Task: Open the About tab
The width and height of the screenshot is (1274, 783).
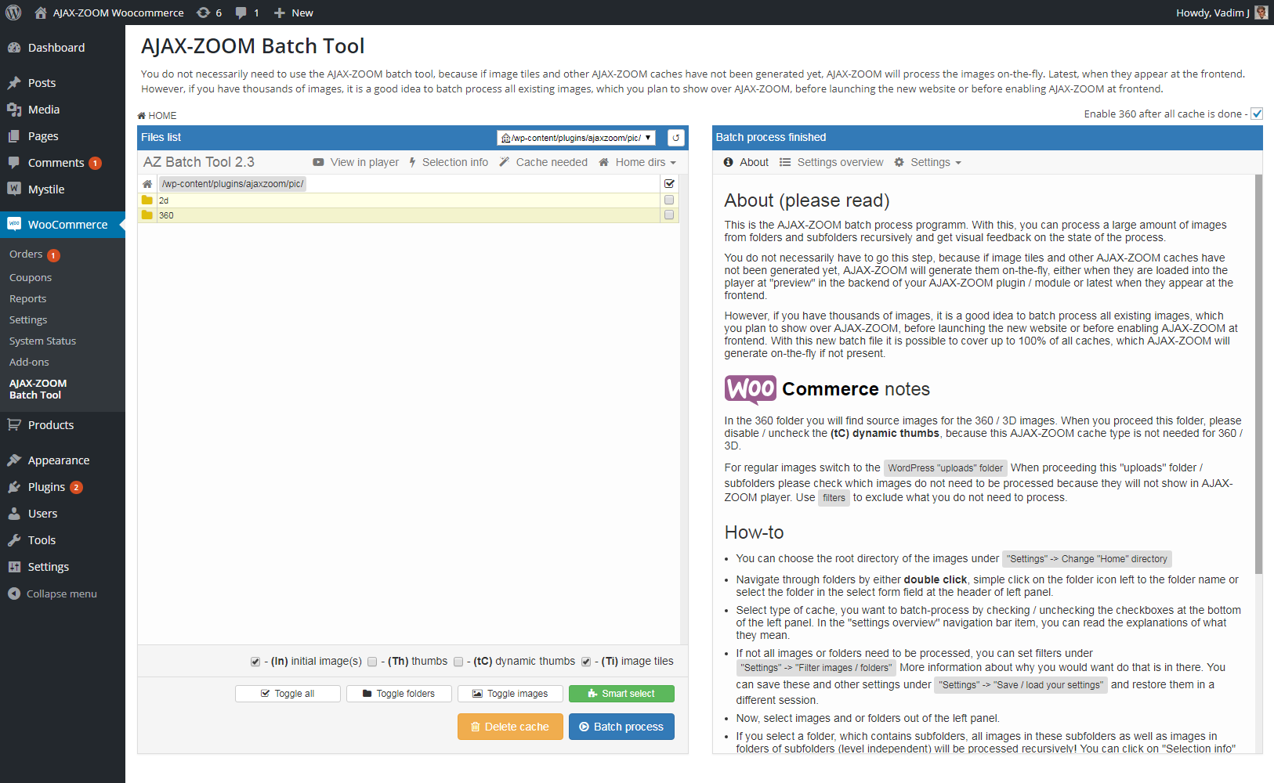Action: tap(746, 162)
